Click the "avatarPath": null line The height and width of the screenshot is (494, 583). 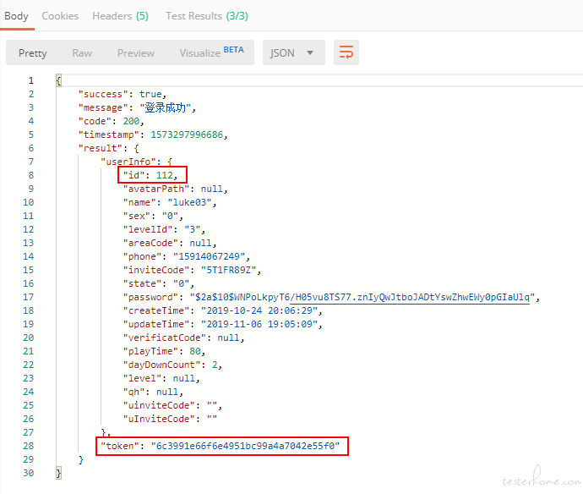(175, 189)
